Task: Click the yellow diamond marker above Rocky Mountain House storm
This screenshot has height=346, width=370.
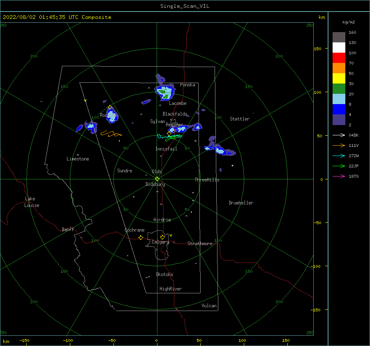Action: tap(110, 107)
